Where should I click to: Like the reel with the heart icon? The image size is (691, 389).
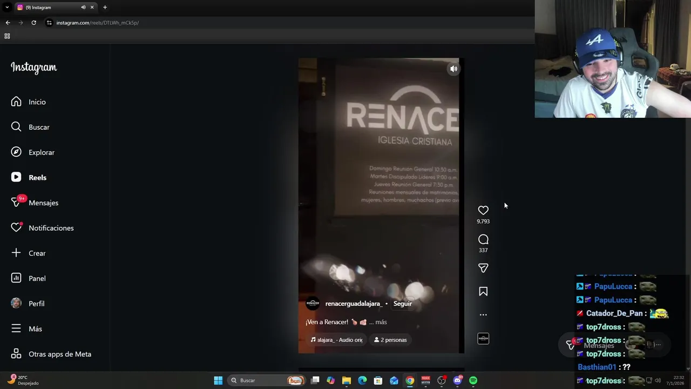coord(483,210)
